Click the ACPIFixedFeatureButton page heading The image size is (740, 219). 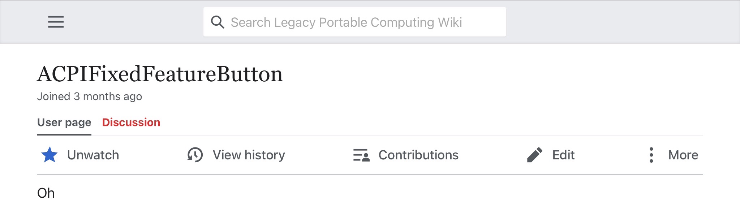coord(160,74)
